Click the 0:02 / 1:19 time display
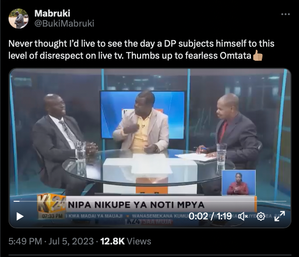 pos(210,216)
